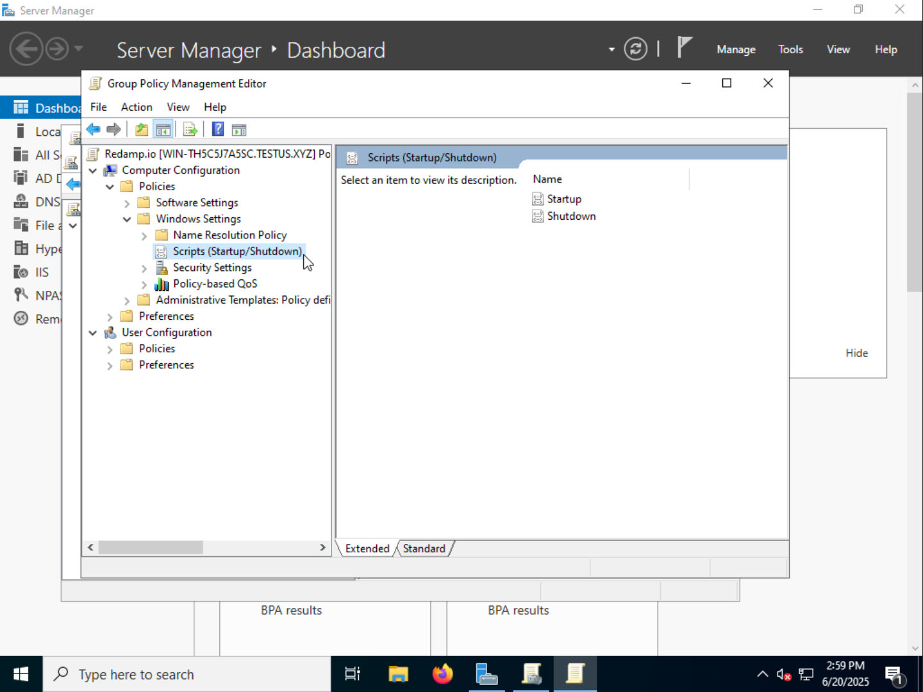Screen dimensions: 923x692
Task: Collapse the Policies node under Computer Configuration
Action: point(110,187)
